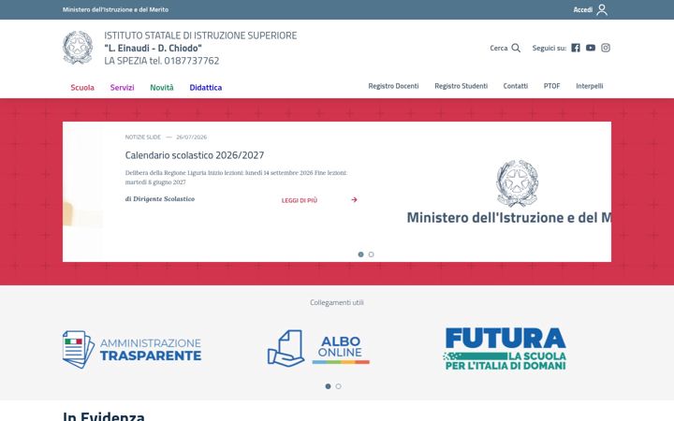Open the PTOF link

click(x=551, y=86)
